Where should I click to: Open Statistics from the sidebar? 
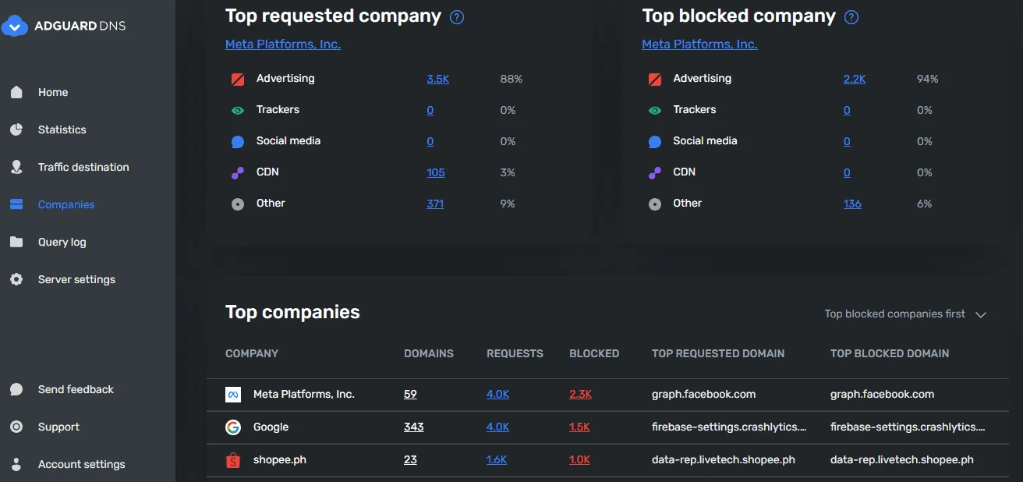[62, 129]
